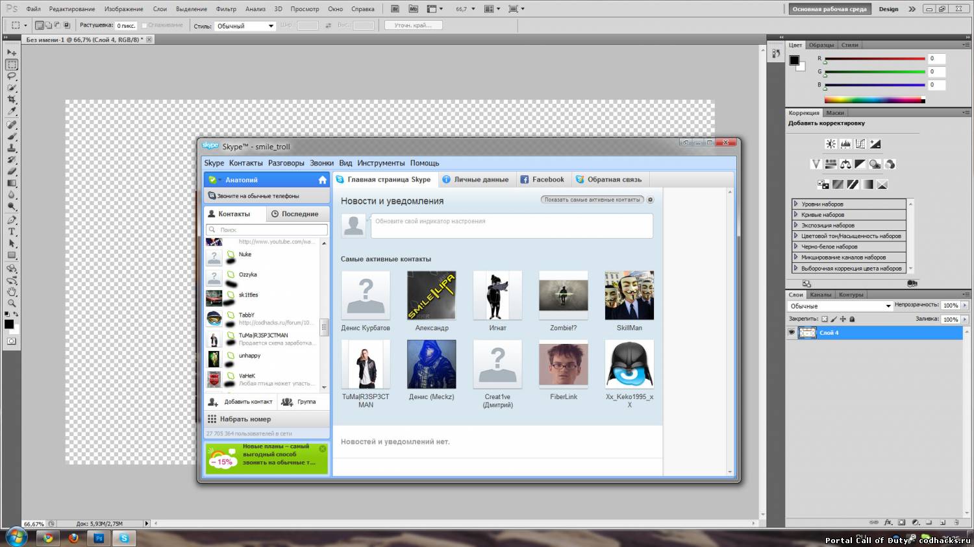
Task: Select the Gradient tool
Action: pos(12,184)
